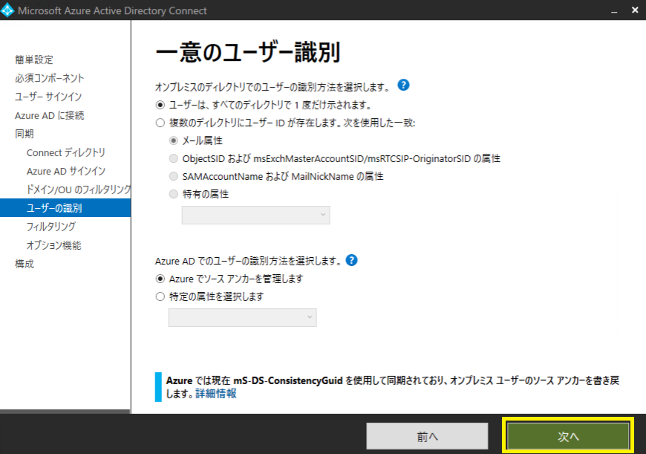Click the '一意のユーザー識別' heading
646x454 pixels.
[247, 52]
